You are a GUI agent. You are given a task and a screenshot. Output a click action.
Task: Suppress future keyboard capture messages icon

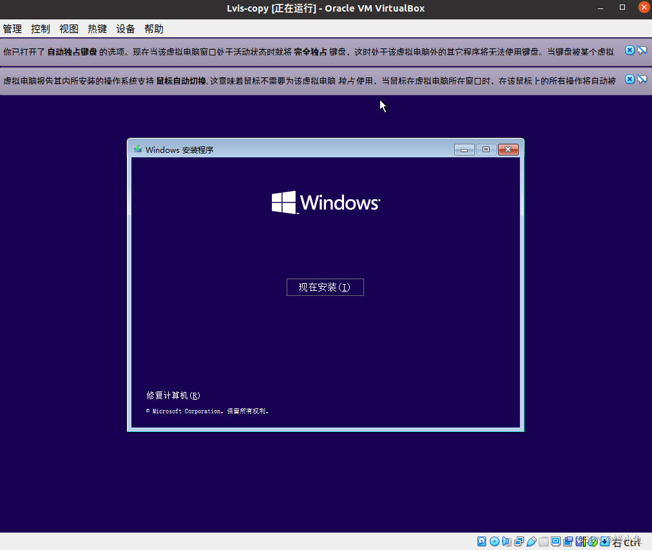coord(642,50)
